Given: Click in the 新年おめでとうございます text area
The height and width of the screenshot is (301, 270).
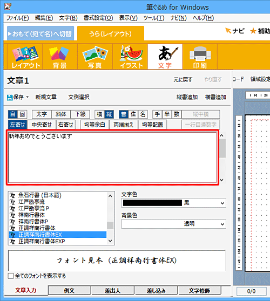Looking at the screenshot, I should click(113, 158).
